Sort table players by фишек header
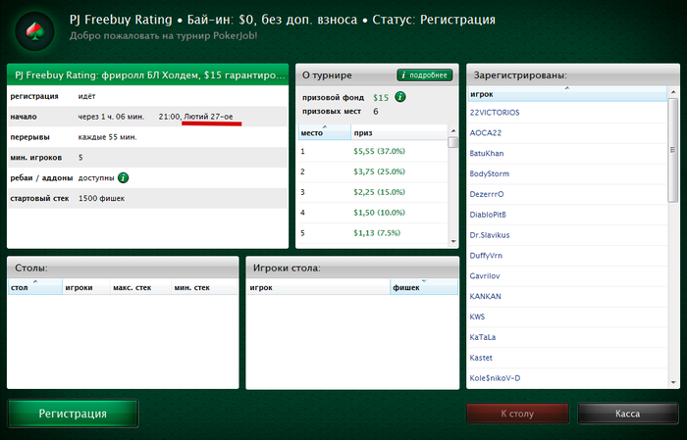The height and width of the screenshot is (440, 687). point(424,287)
